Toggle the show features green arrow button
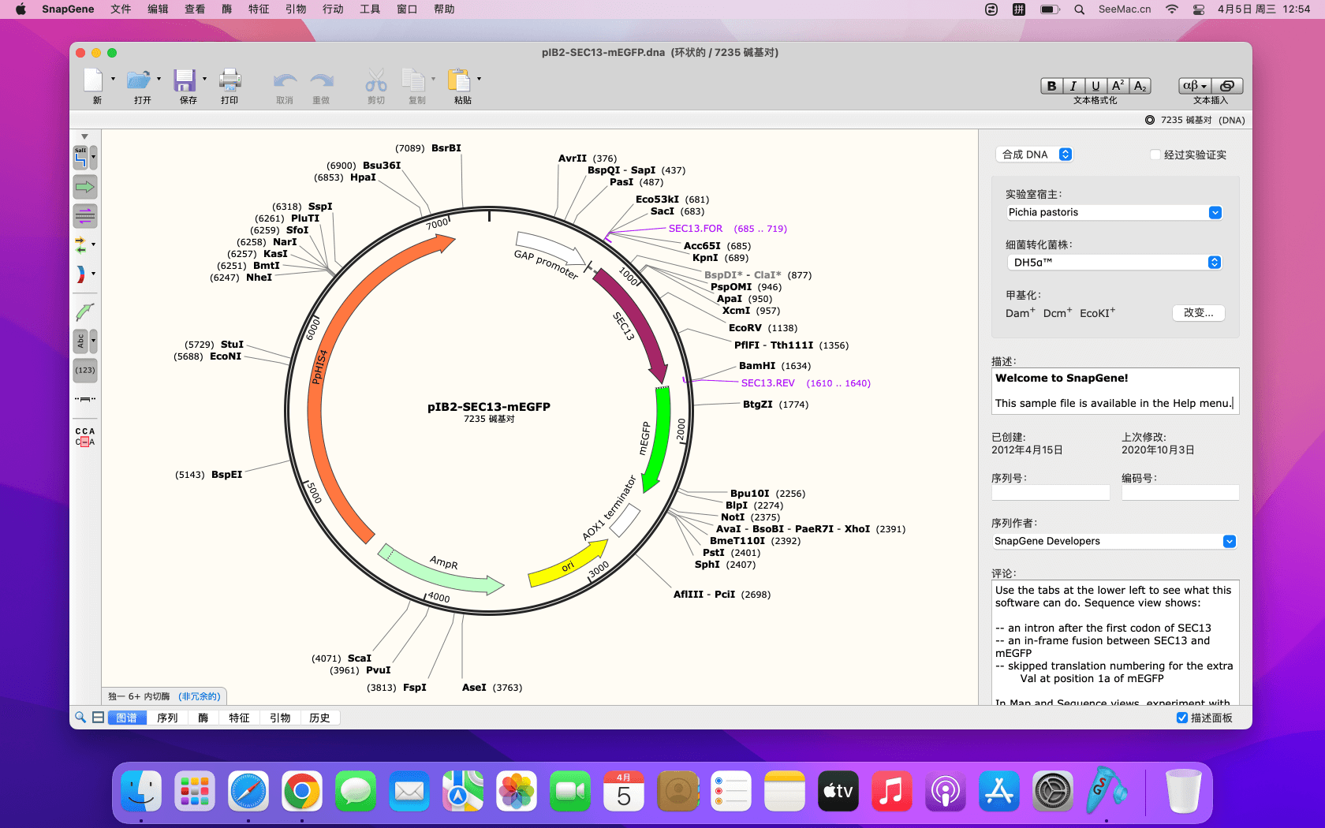Viewport: 1325px width, 828px height. [x=85, y=187]
